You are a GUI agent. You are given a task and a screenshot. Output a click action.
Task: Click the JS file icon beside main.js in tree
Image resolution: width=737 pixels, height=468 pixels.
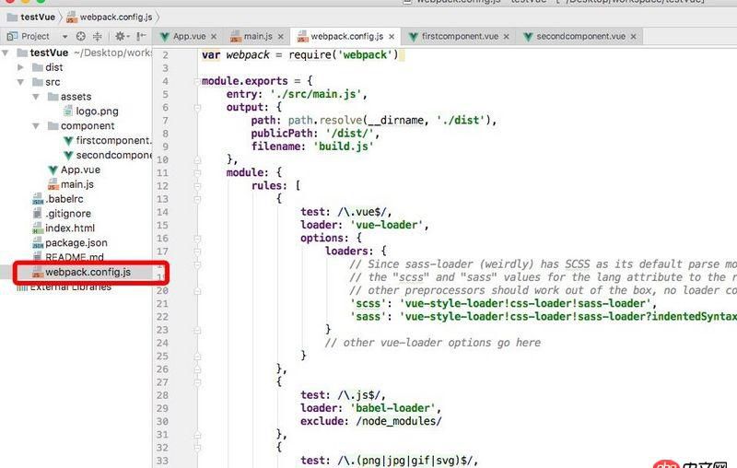[53, 184]
